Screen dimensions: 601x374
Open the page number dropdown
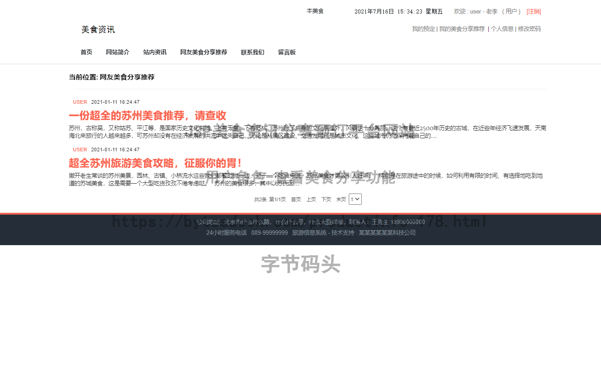point(355,199)
